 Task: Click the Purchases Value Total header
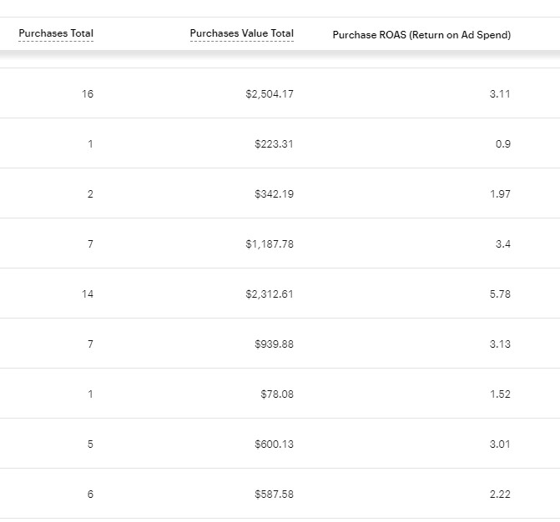pyautogui.click(x=241, y=34)
